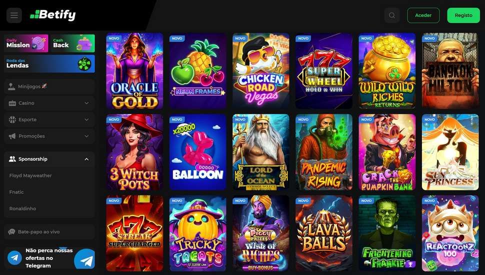Expand the Casino dropdown chevron
The width and height of the screenshot is (485, 275).
coord(86,103)
